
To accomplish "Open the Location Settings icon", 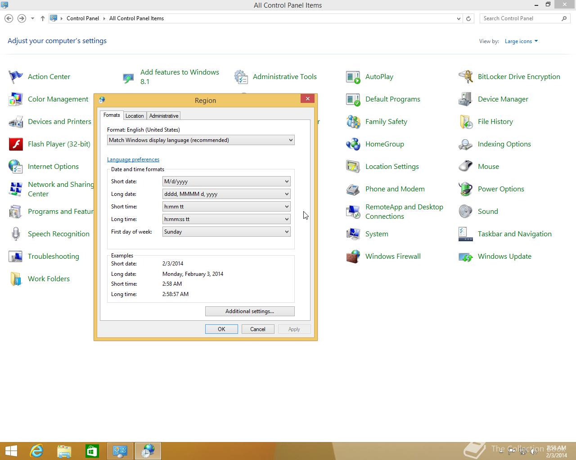I will tap(353, 167).
